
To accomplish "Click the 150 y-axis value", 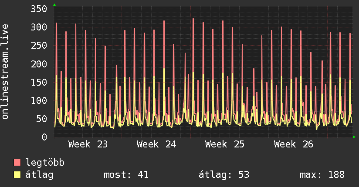I will click(39, 82).
